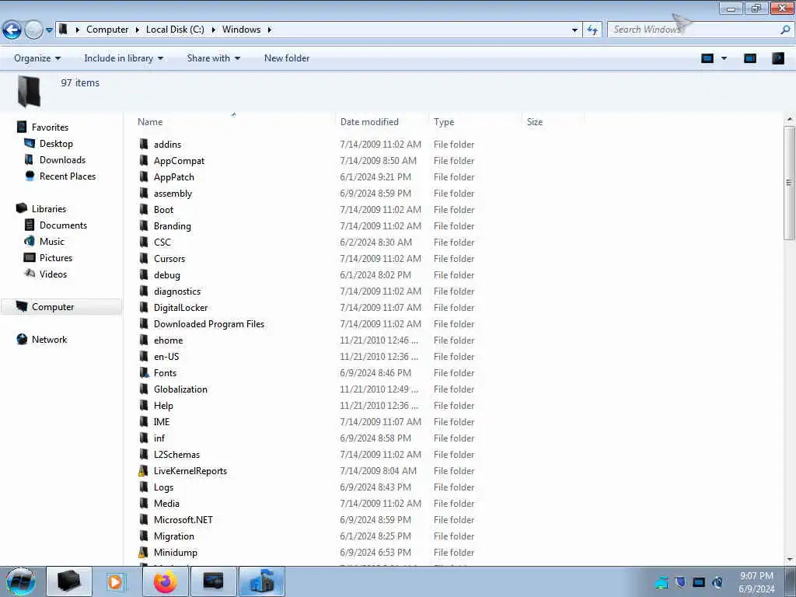Refresh the folder with the refresh icon

click(x=592, y=30)
